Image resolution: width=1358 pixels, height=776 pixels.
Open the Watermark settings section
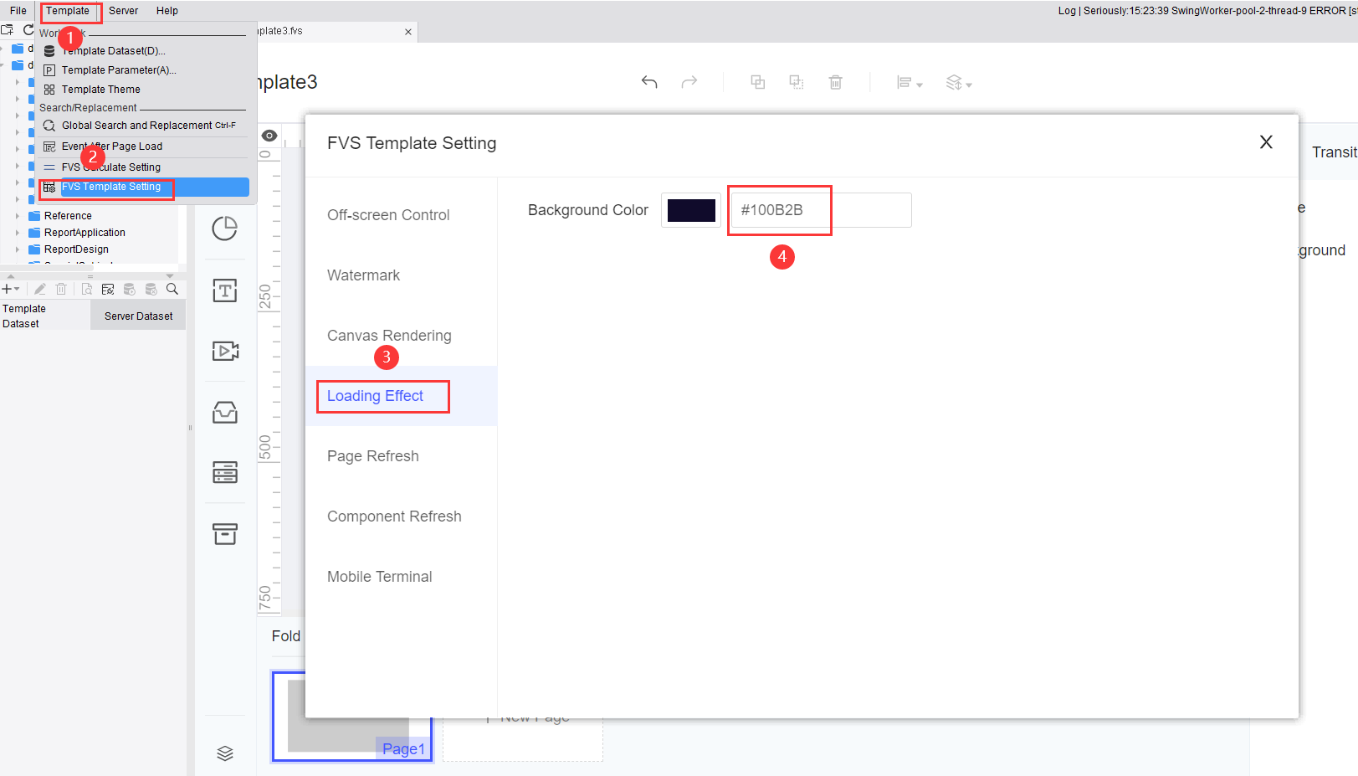363,275
